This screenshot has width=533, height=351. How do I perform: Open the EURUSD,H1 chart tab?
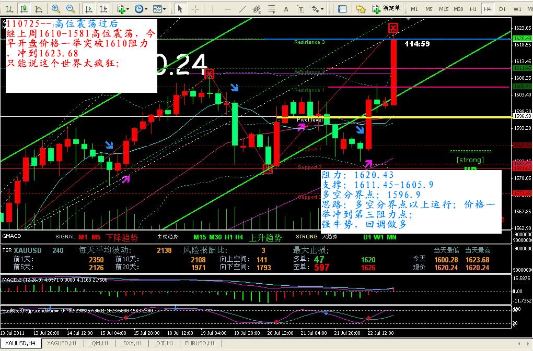click(x=200, y=343)
